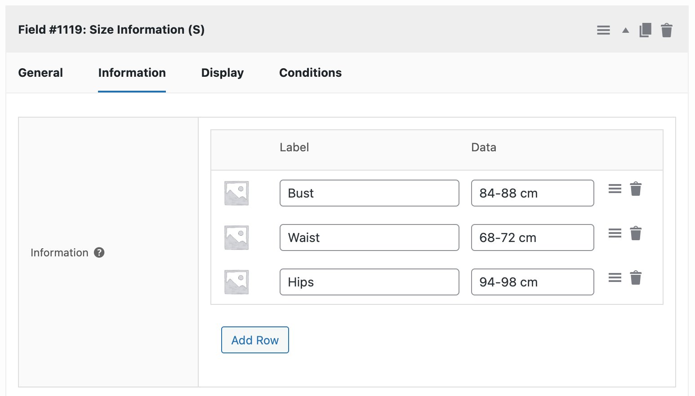This screenshot has width=695, height=396.
Task: Open the image picker for the Bust row
Action: (236, 193)
